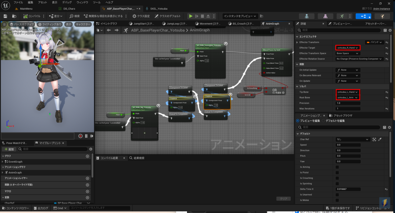Click the コンパイル compile button

[x=32, y=16]
